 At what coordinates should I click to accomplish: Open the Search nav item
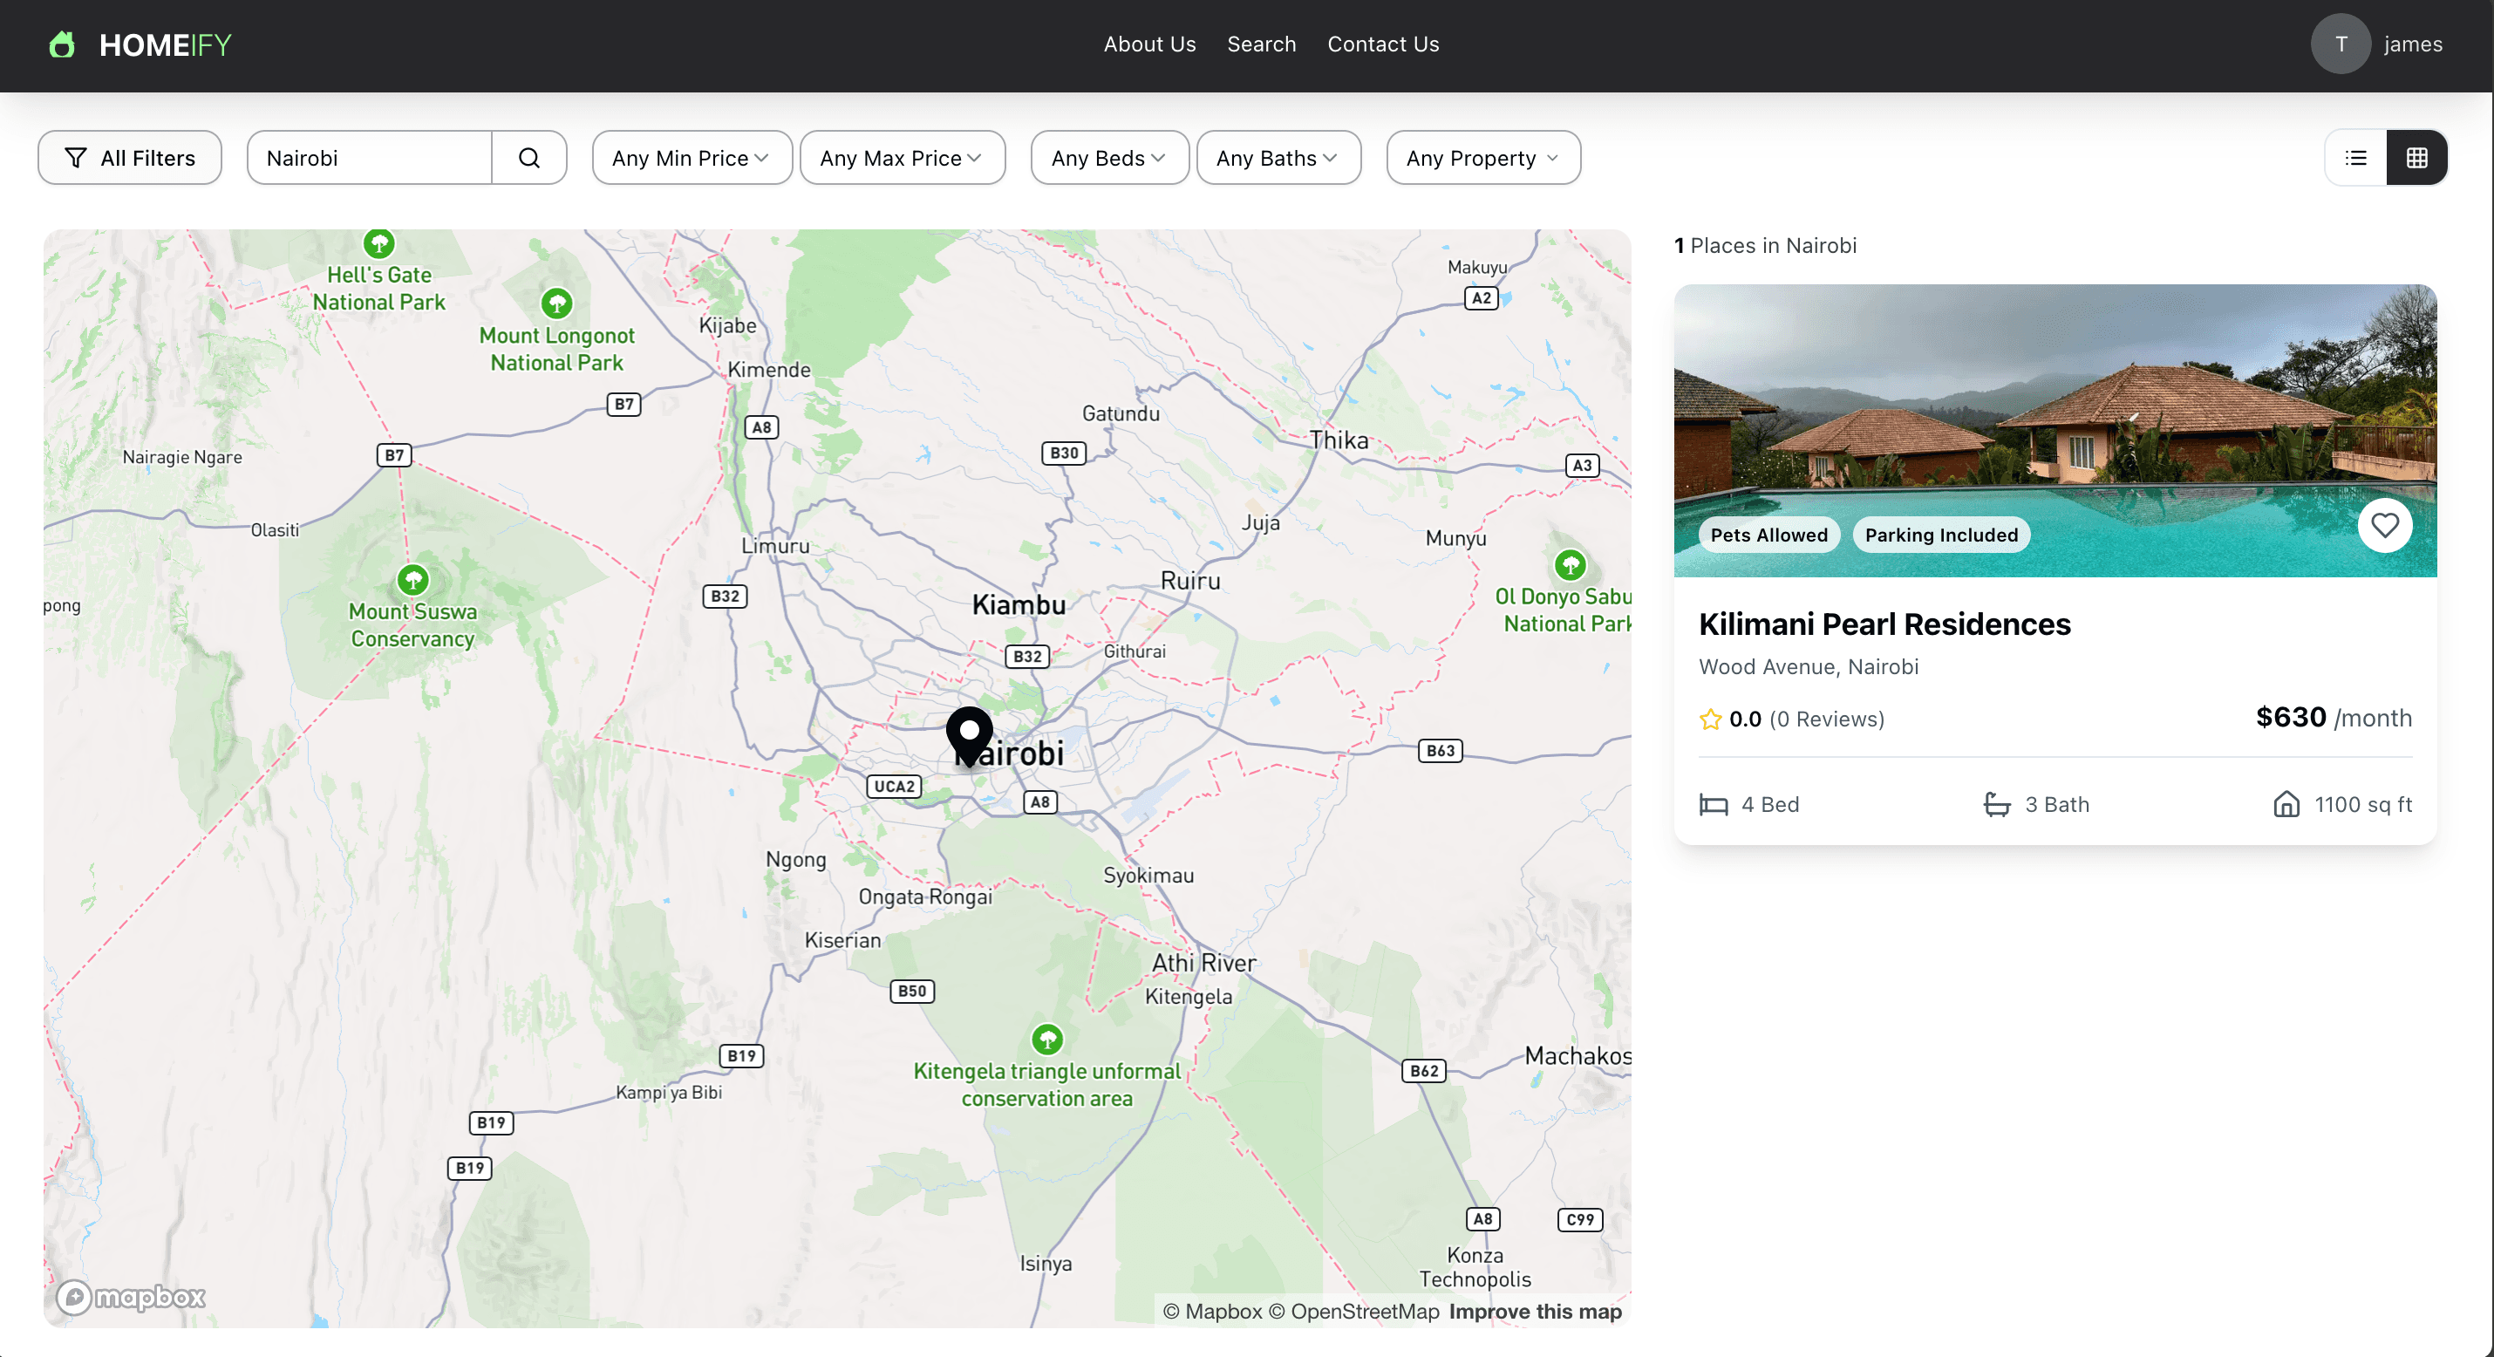point(1261,44)
